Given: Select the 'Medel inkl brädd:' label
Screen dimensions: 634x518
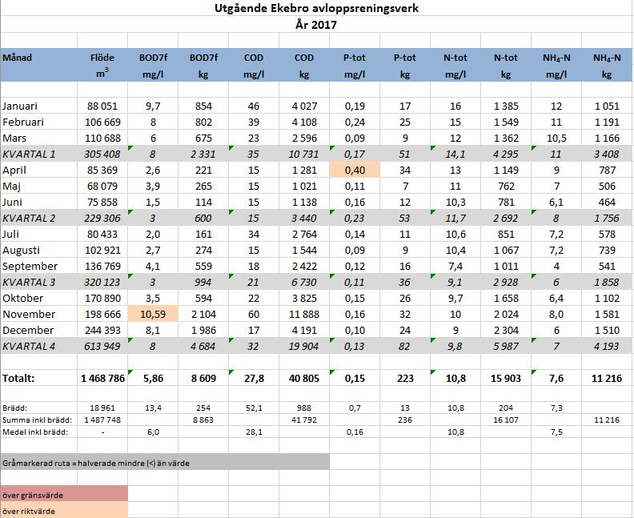Looking at the screenshot, I should pos(35,432).
